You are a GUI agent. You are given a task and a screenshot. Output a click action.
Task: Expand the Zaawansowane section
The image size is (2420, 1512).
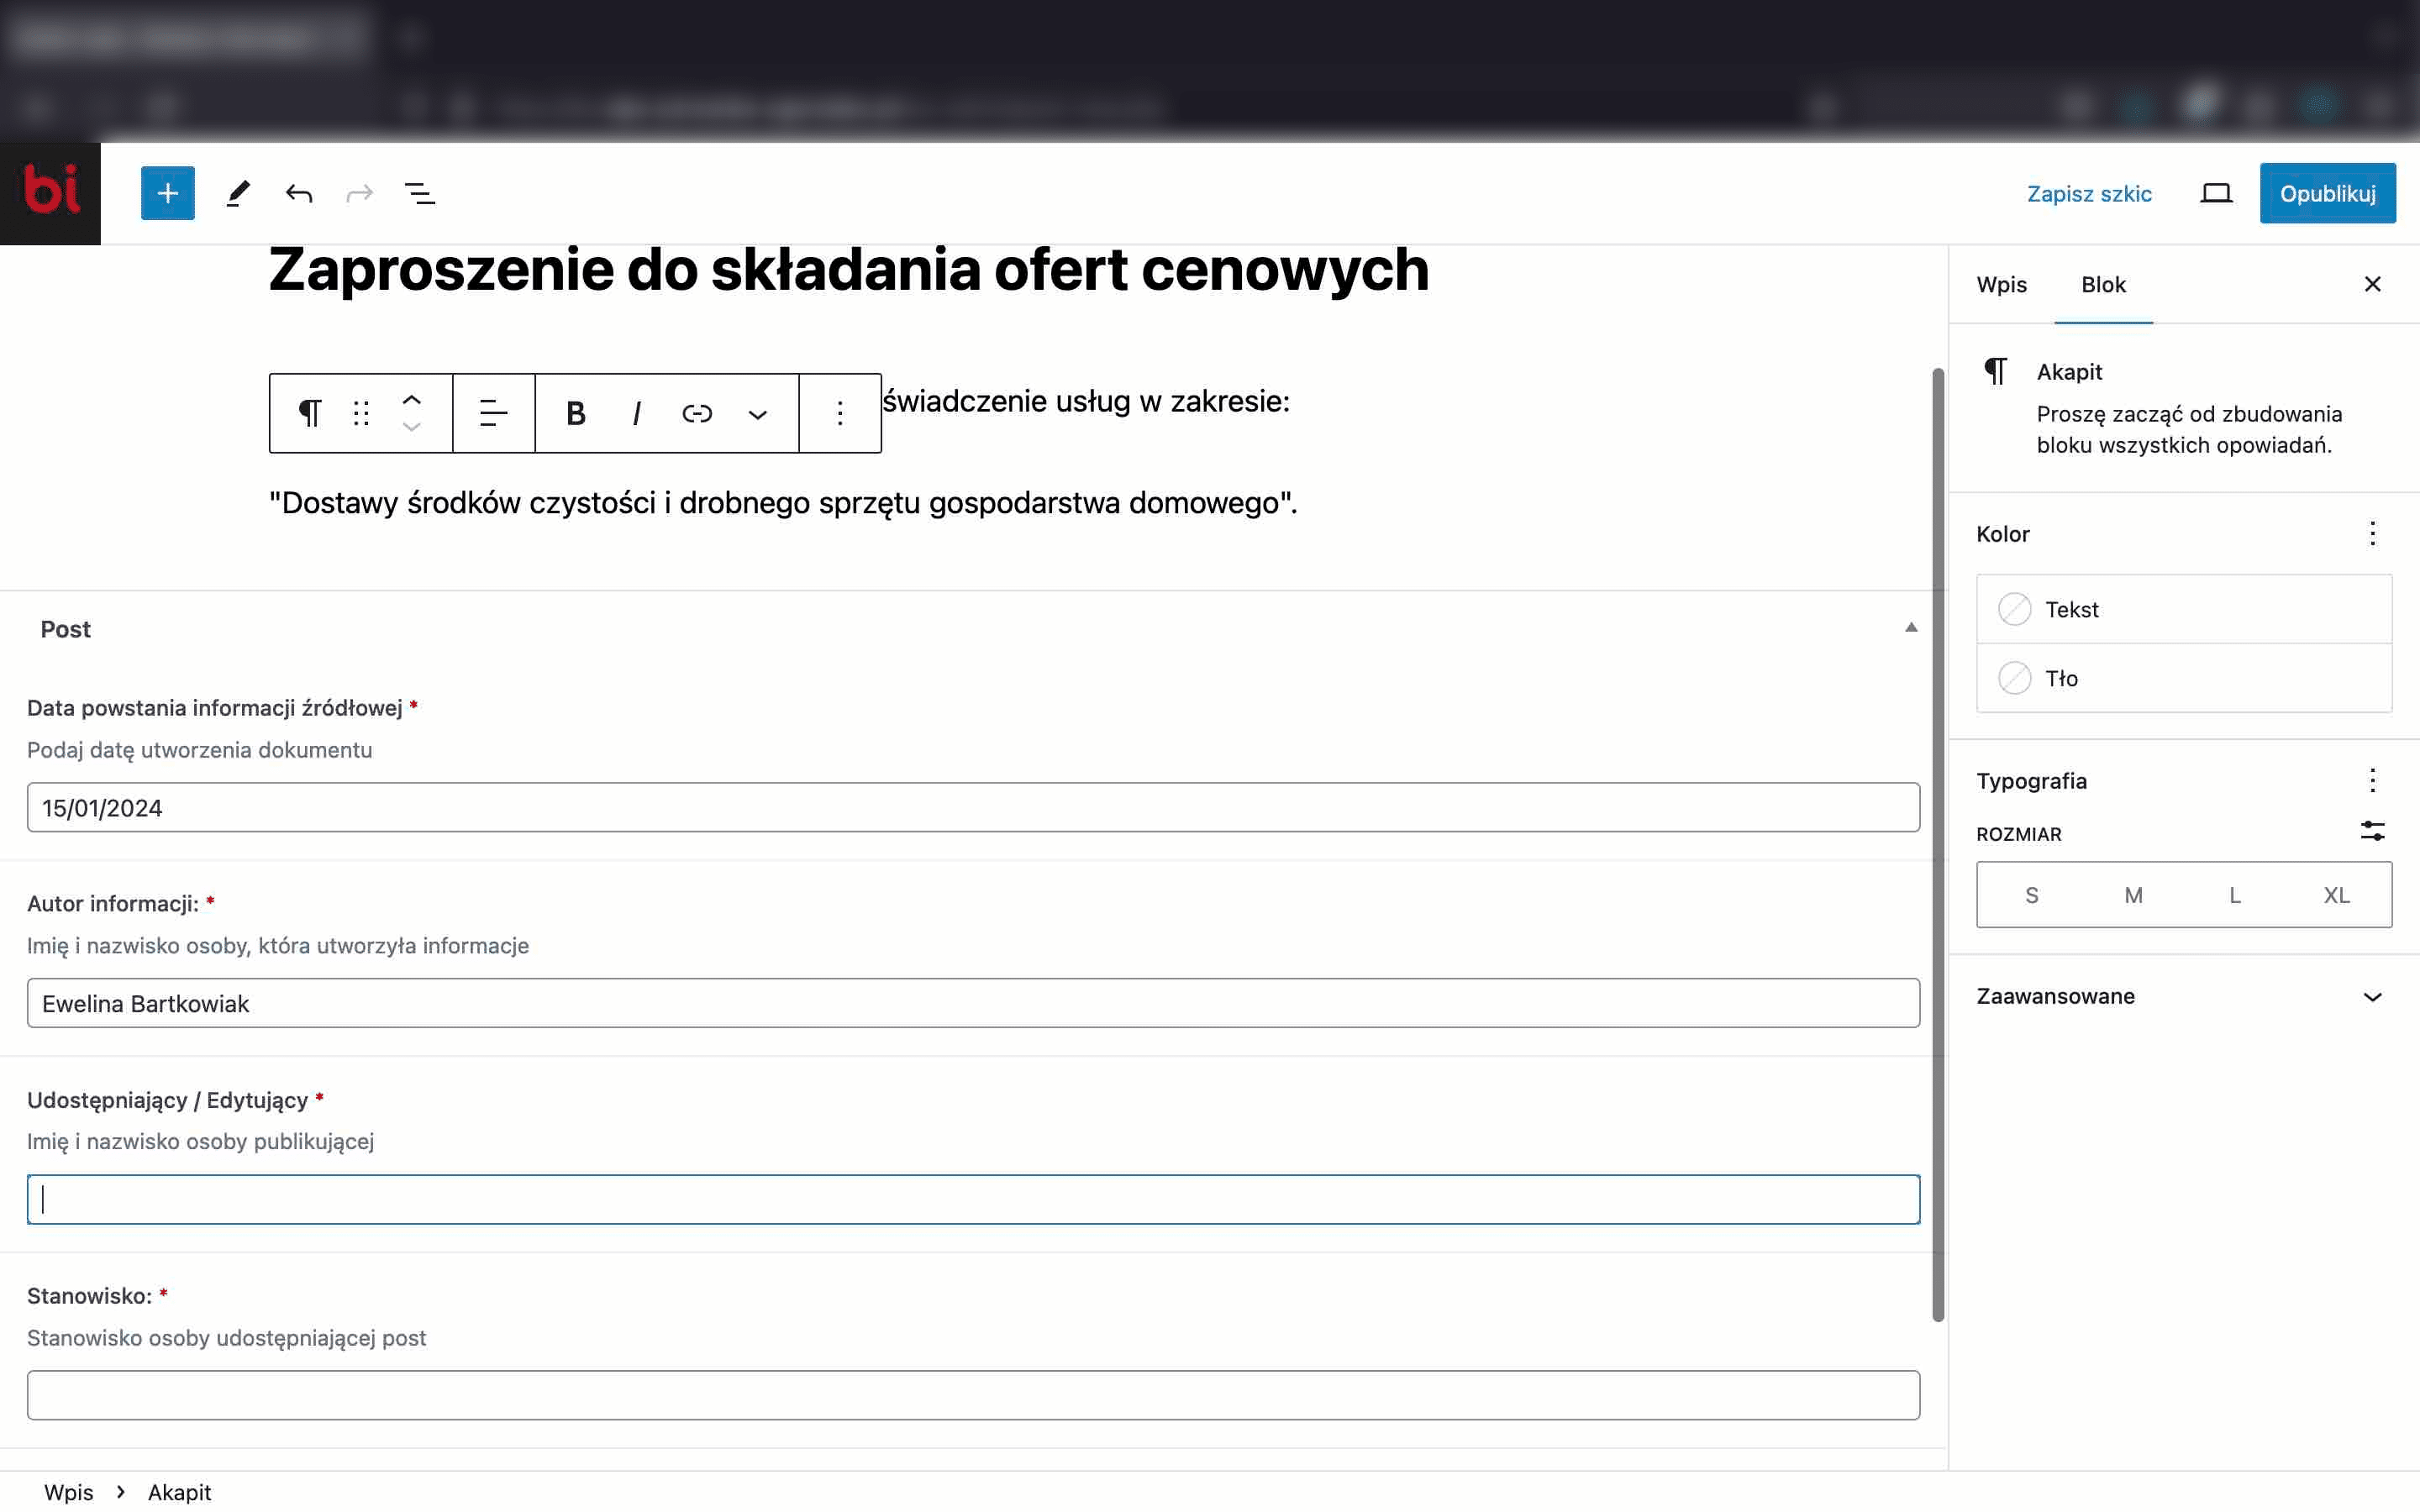click(2184, 996)
